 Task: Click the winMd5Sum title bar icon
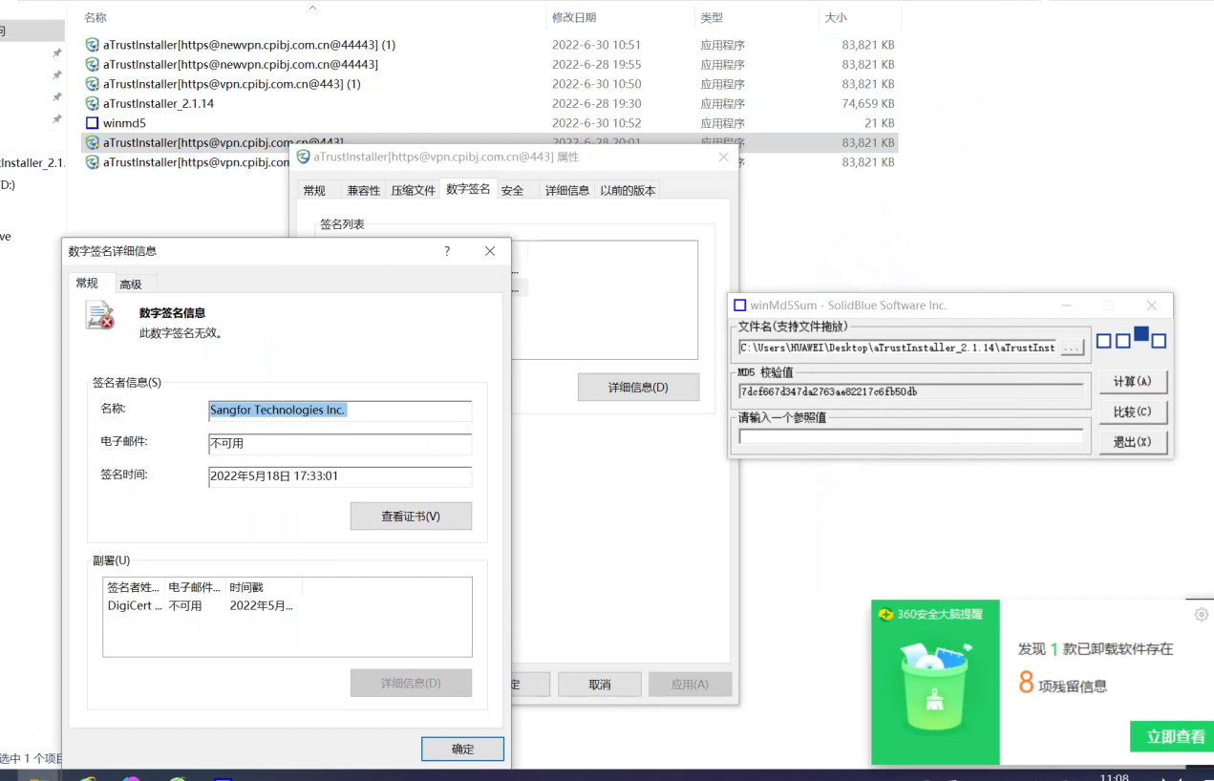[x=739, y=306]
